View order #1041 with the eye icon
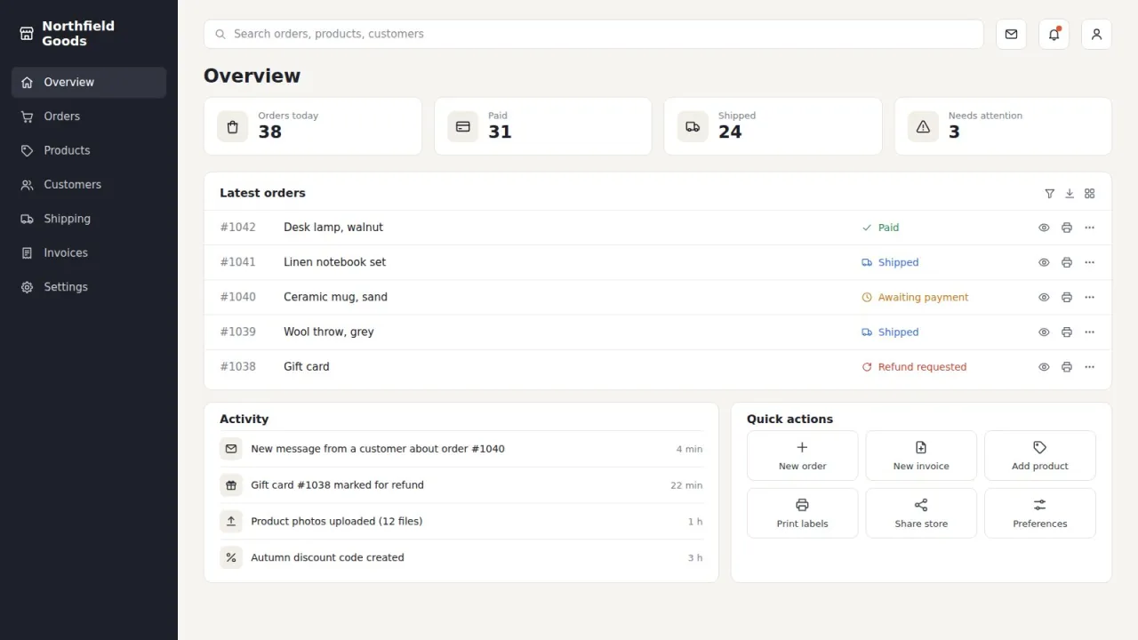Viewport: 1138px width, 640px height. click(1044, 262)
